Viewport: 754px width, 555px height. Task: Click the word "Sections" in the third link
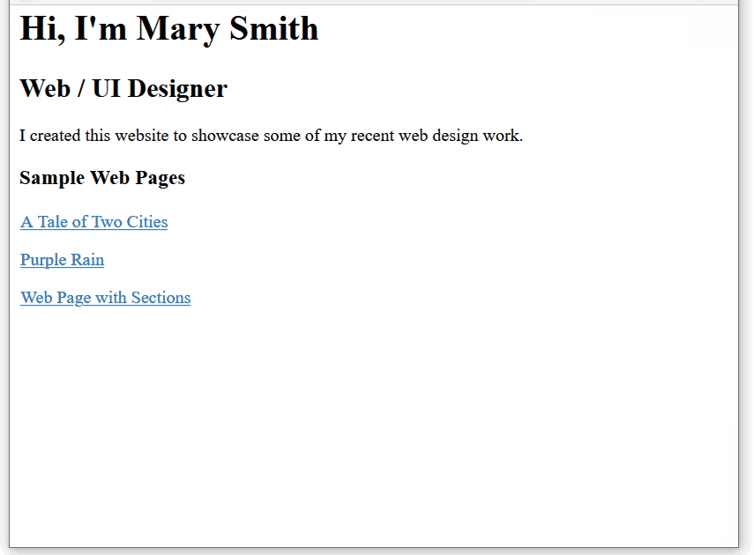point(161,298)
